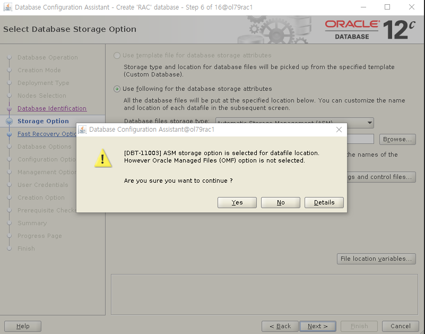The height and width of the screenshot is (334, 425).
Task: Select the Storage Option step
Action: coord(43,121)
